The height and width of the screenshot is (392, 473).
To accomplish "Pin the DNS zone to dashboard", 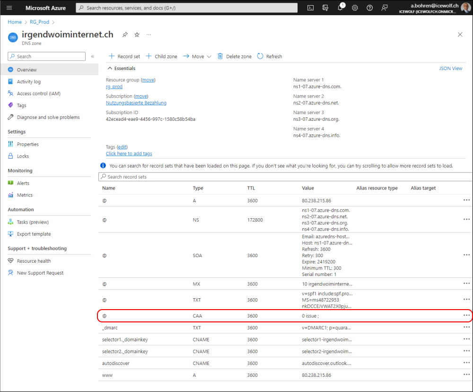I will [125, 35].
